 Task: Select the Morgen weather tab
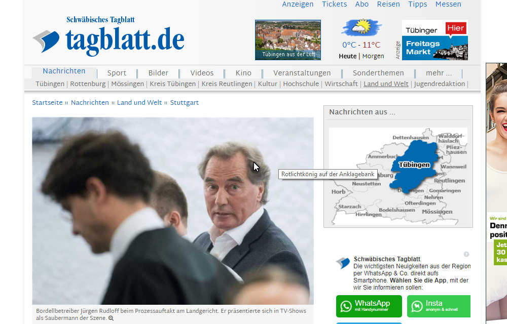click(x=373, y=56)
